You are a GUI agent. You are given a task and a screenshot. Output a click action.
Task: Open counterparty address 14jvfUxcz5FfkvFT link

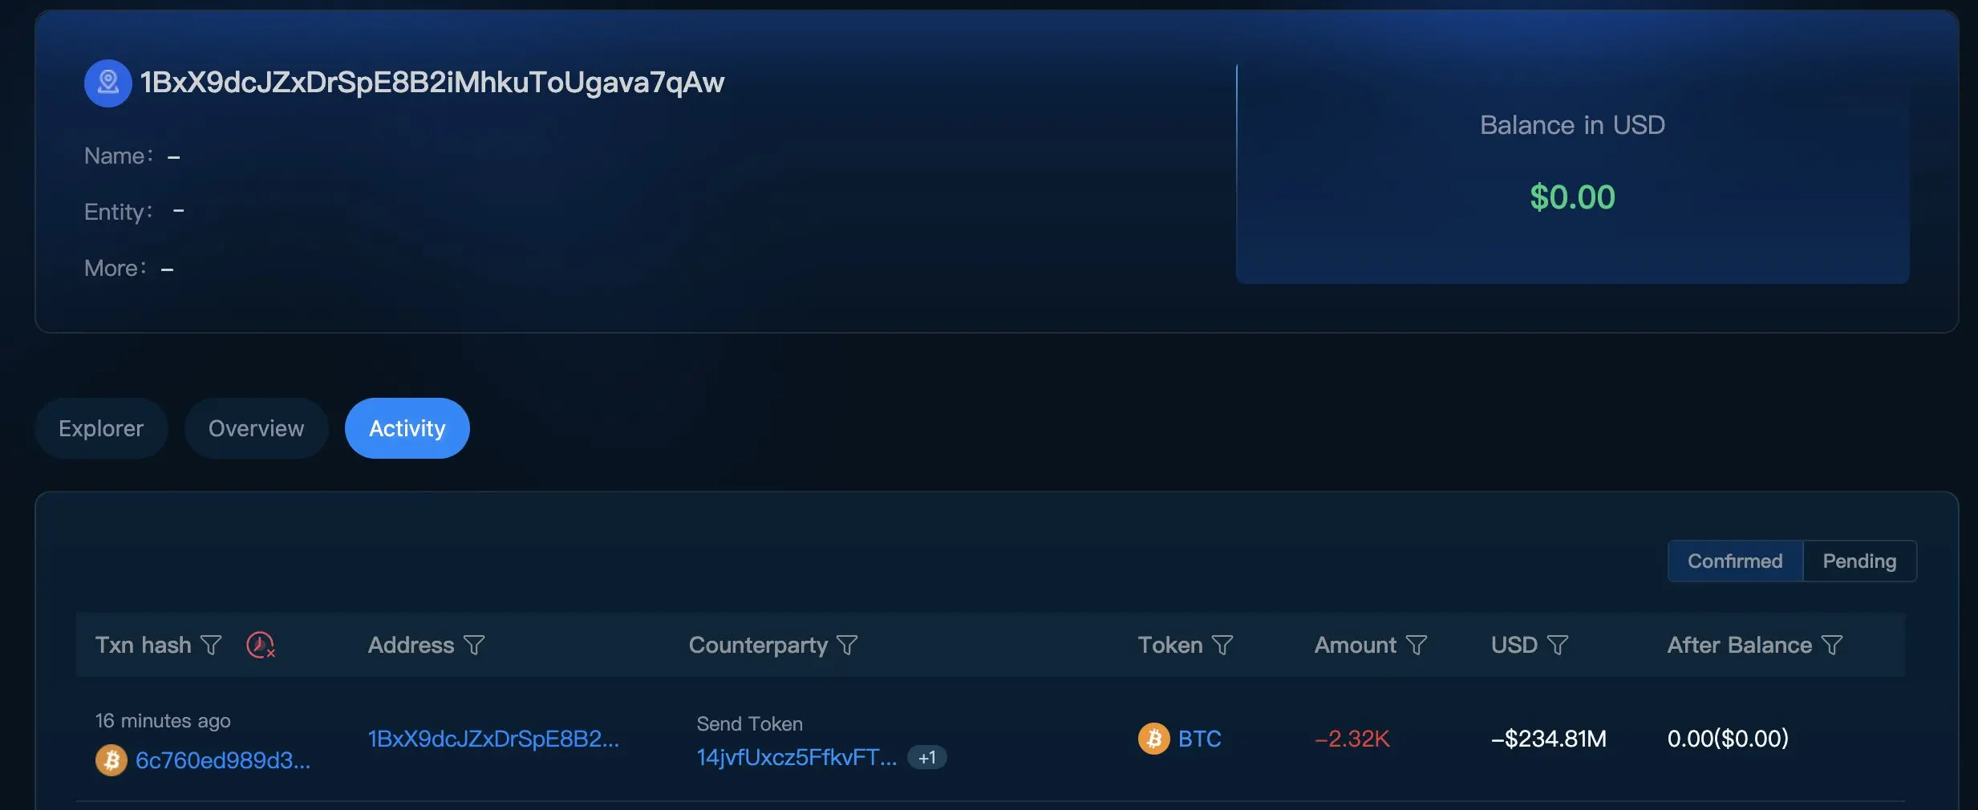[796, 758]
